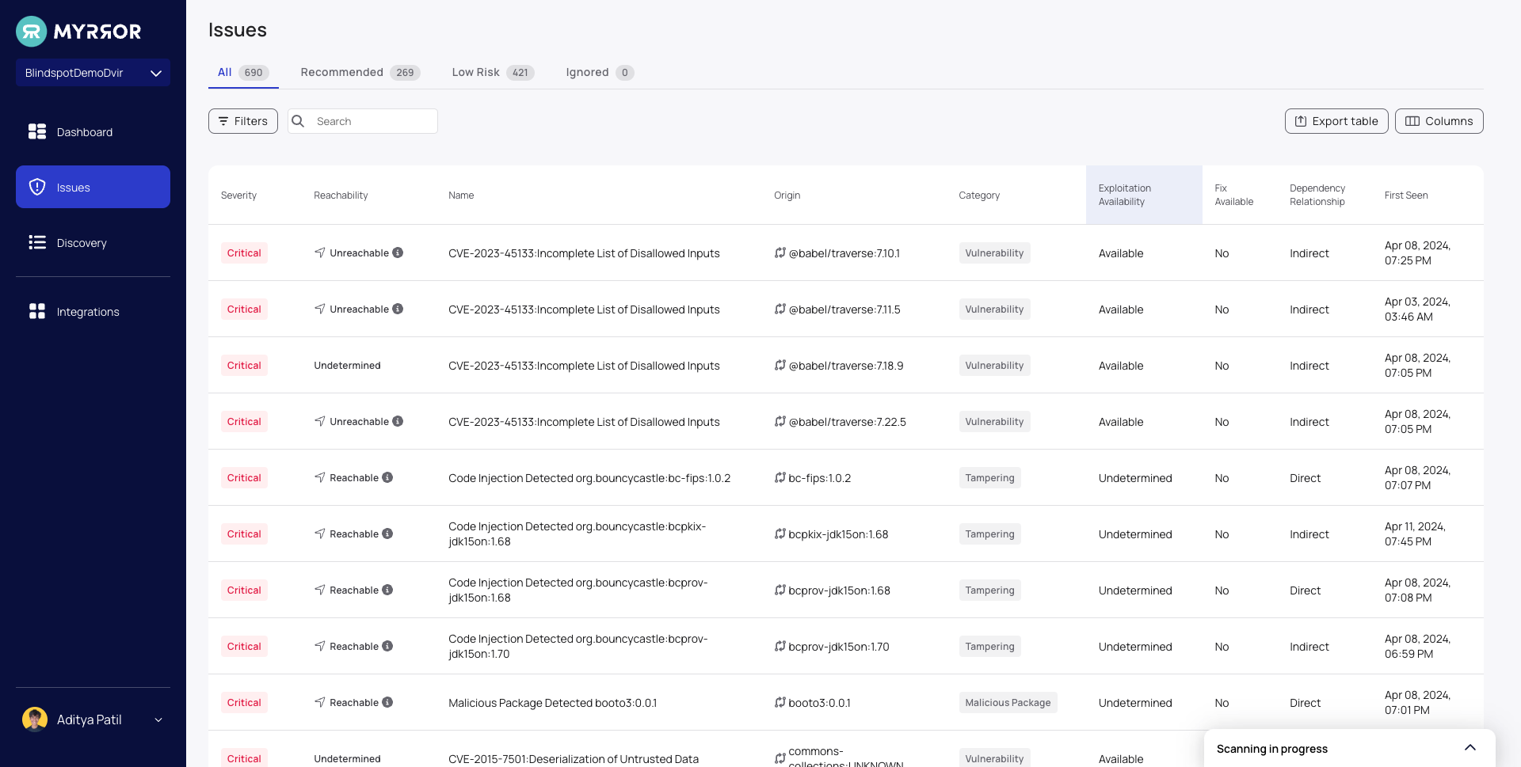Switch to the Recommended tab
This screenshot has width=1521, height=767.
point(360,72)
